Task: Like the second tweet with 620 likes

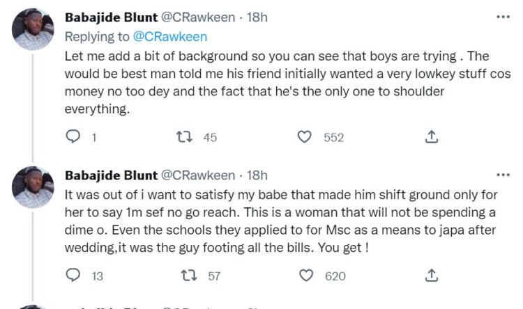Action: pyautogui.click(x=304, y=276)
